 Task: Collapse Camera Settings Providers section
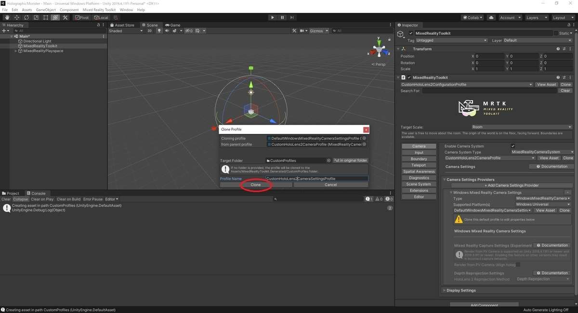click(x=445, y=180)
